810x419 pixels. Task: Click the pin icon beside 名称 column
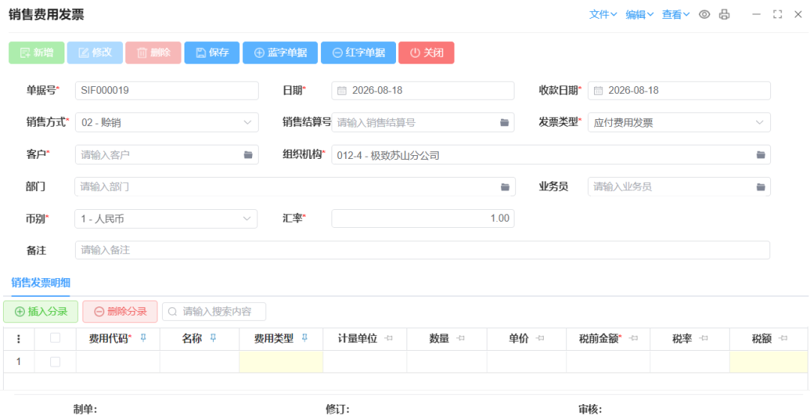click(x=212, y=338)
